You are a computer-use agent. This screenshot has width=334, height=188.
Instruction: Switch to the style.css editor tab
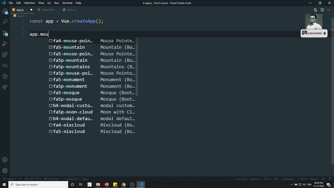click(71, 10)
